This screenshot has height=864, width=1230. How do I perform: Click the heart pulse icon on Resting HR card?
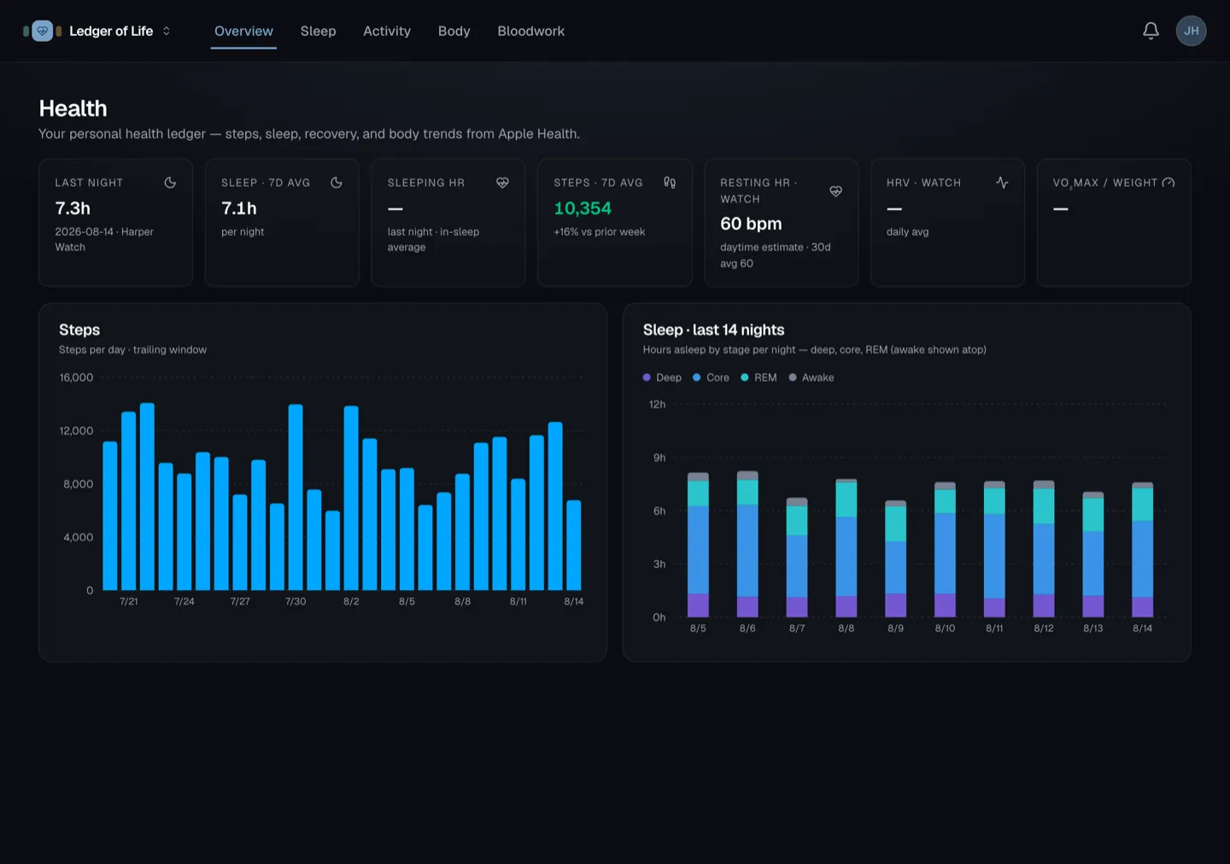tap(835, 191)
